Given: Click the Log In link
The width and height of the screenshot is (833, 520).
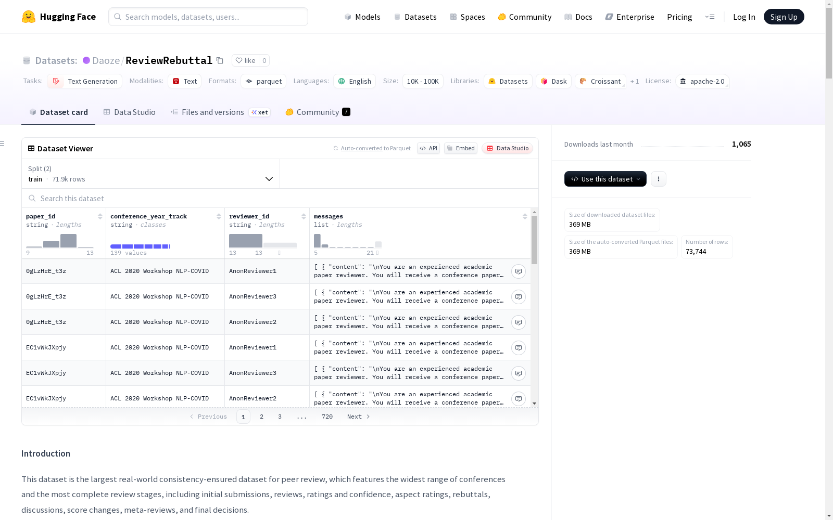Looking at the screenshot, I should click(x=744, y=17).
